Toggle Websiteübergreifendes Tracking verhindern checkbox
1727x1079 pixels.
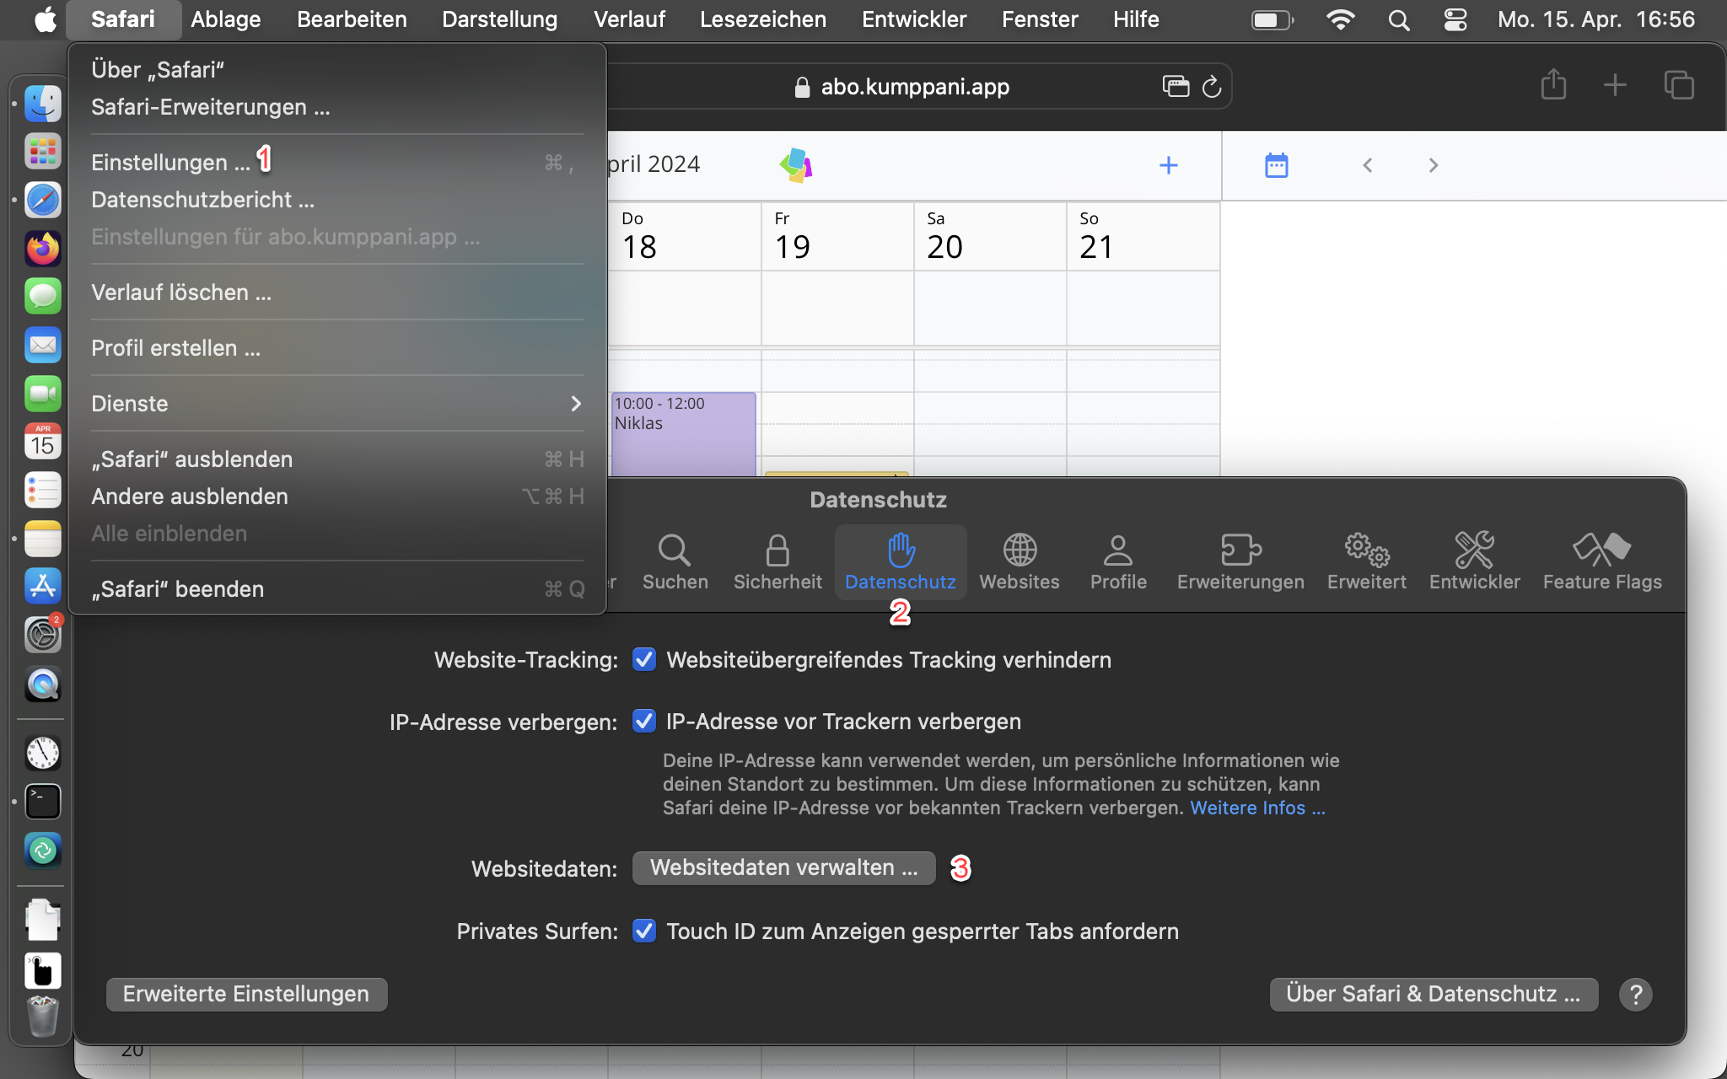644,659
